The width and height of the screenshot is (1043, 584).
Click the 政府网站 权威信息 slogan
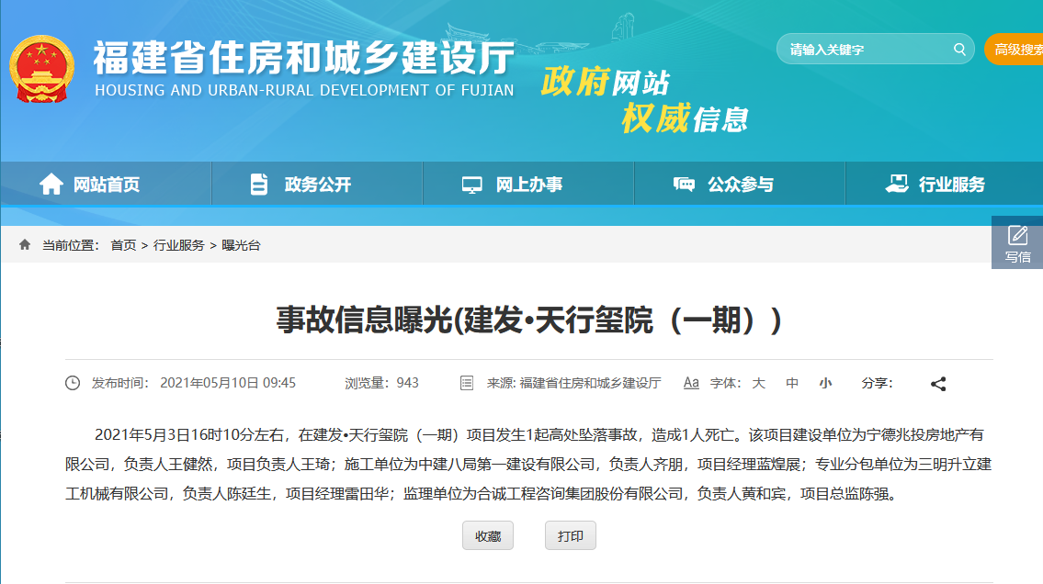pos(644,100)
